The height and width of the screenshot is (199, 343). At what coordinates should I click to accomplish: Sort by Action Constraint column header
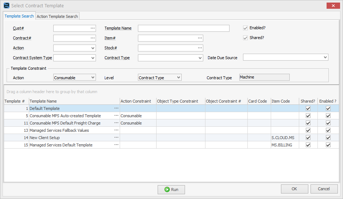138,101
